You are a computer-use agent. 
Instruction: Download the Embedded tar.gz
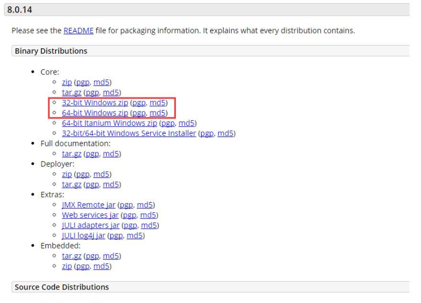click(x=72, y=256)
